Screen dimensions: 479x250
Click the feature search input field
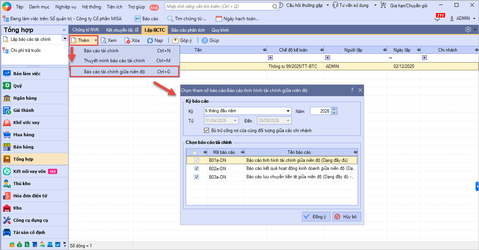[x=219, y=6]
